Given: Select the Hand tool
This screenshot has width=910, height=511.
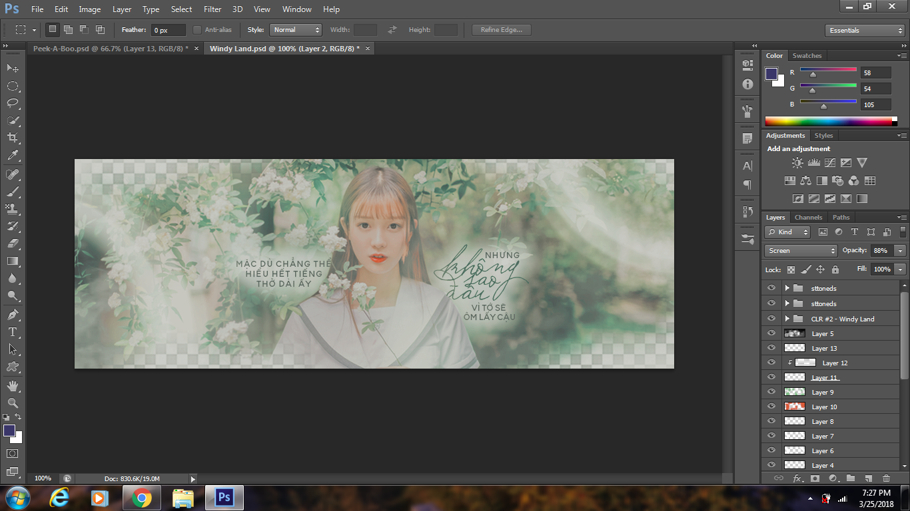Looking at the screenshot, I should click(x=12, y=385).
